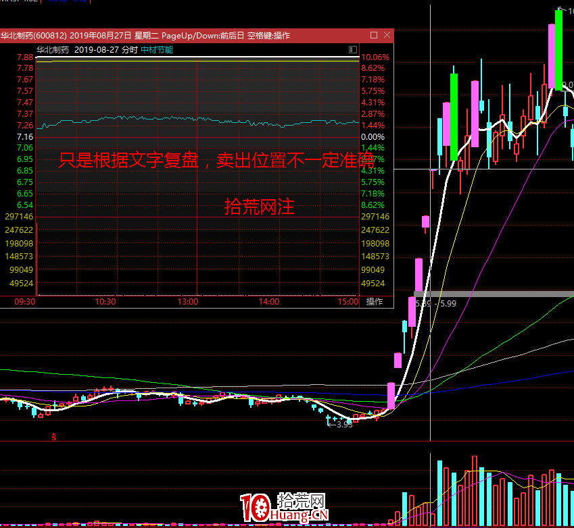Select the 10.06% percentage label
This screenshot has width=574, height=528.
point(375,57)
